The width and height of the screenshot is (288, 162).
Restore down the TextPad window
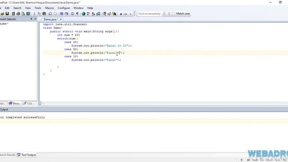coord(280,2)
